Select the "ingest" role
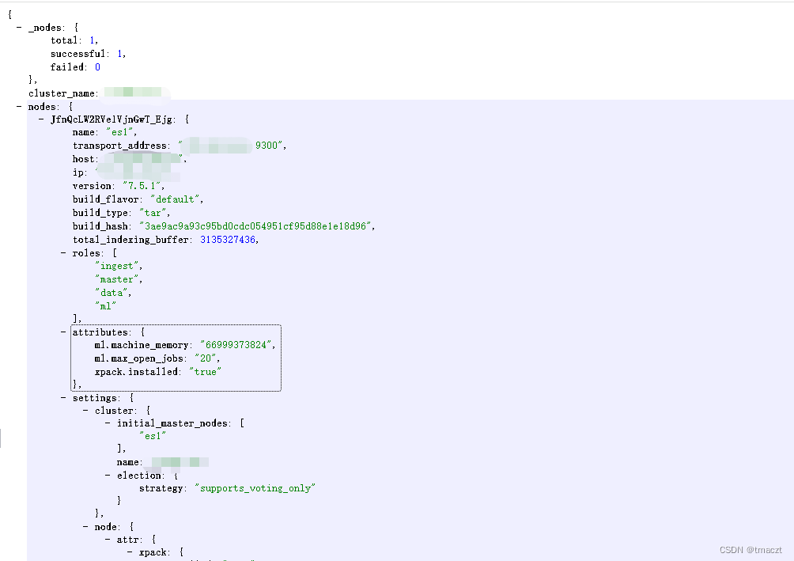Image resolution: width=794 pixels, height=561 pixels. click(x=117, y=266)
